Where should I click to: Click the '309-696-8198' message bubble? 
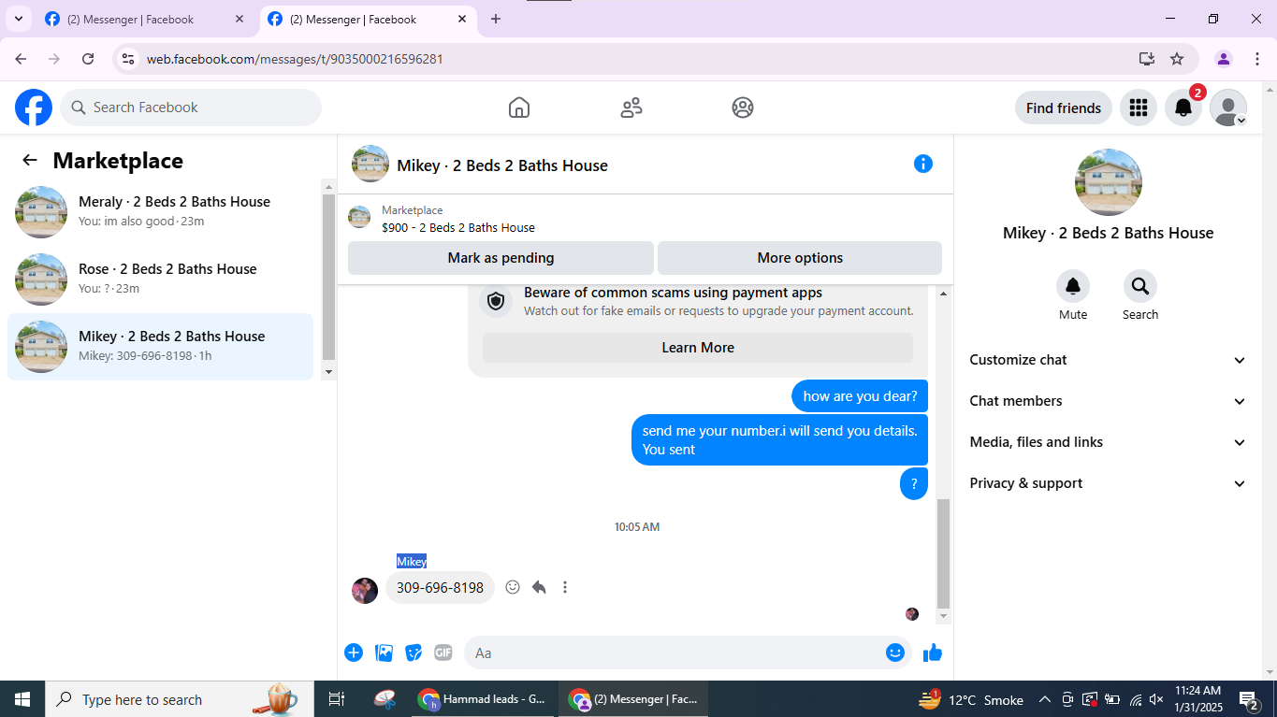[x=440, y=588]
